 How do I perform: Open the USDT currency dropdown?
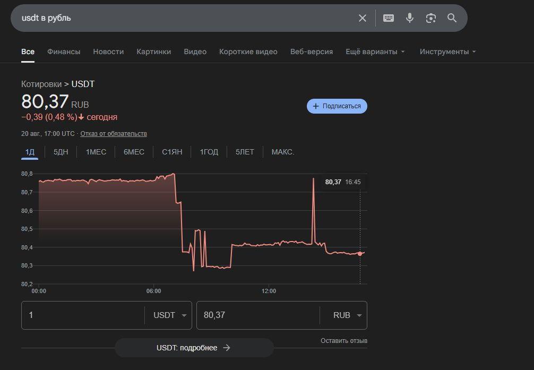[170, 315]
